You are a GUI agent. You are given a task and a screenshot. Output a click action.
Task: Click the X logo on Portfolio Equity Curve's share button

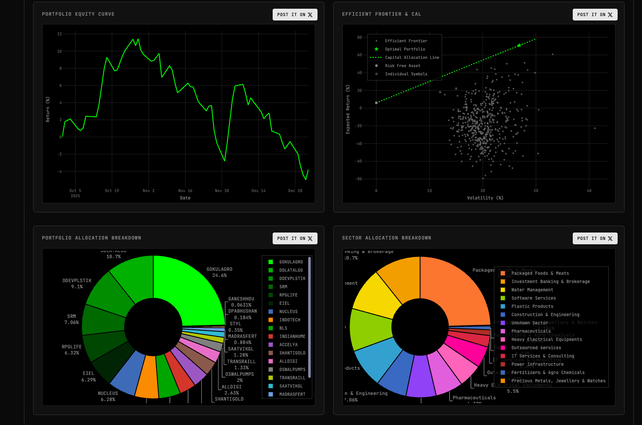310,14
